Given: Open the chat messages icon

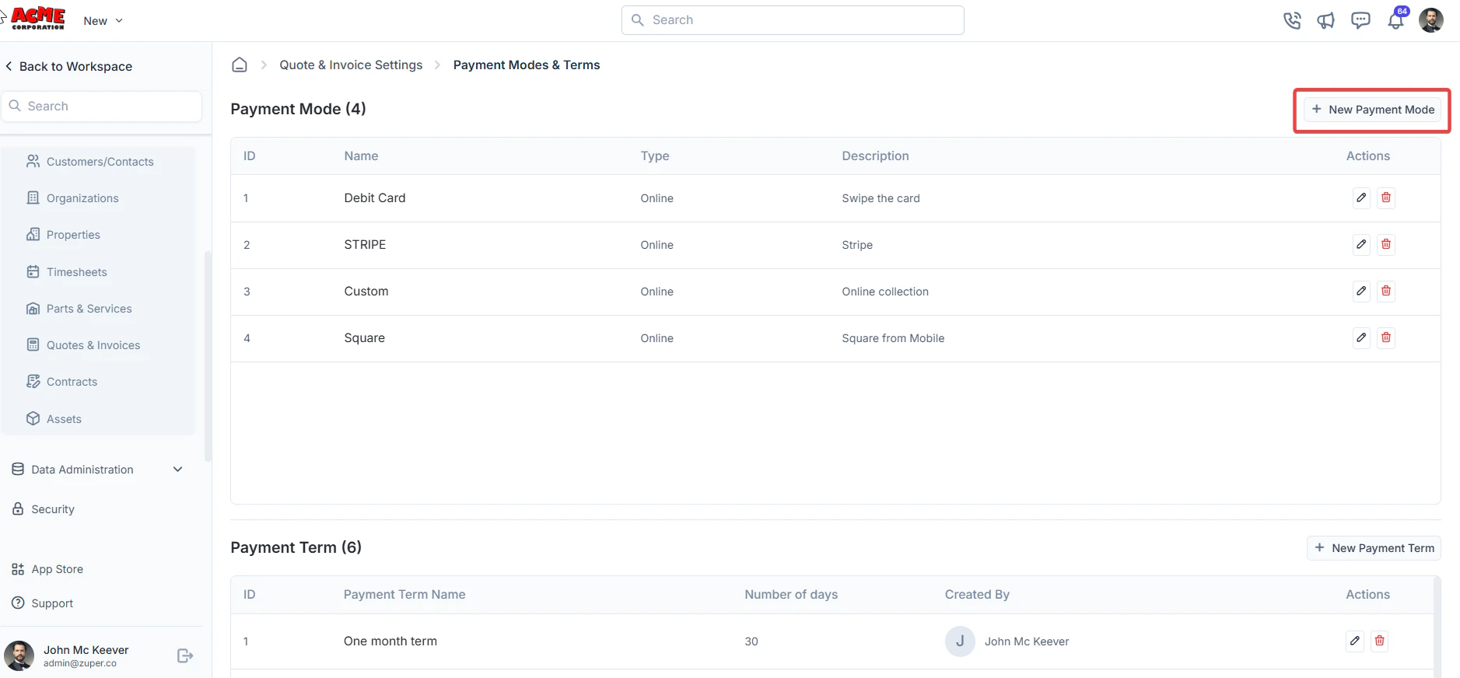Looking at the screenshot, I should [x=1360, y=21].
